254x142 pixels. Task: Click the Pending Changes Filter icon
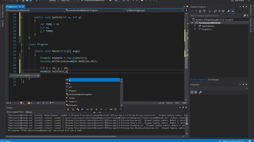coord(210,11)
